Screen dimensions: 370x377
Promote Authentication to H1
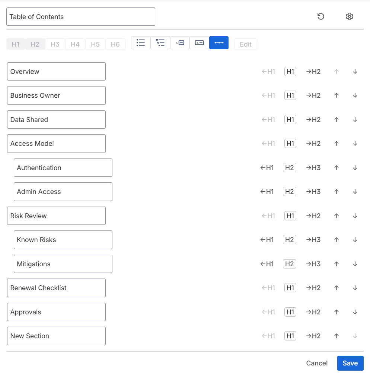[267, 167]
